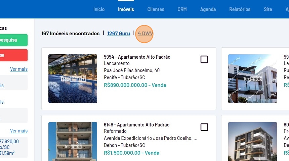289x161 pixels.
Task: Tick the checkbox for property 6149
Action: coord(204,127)
